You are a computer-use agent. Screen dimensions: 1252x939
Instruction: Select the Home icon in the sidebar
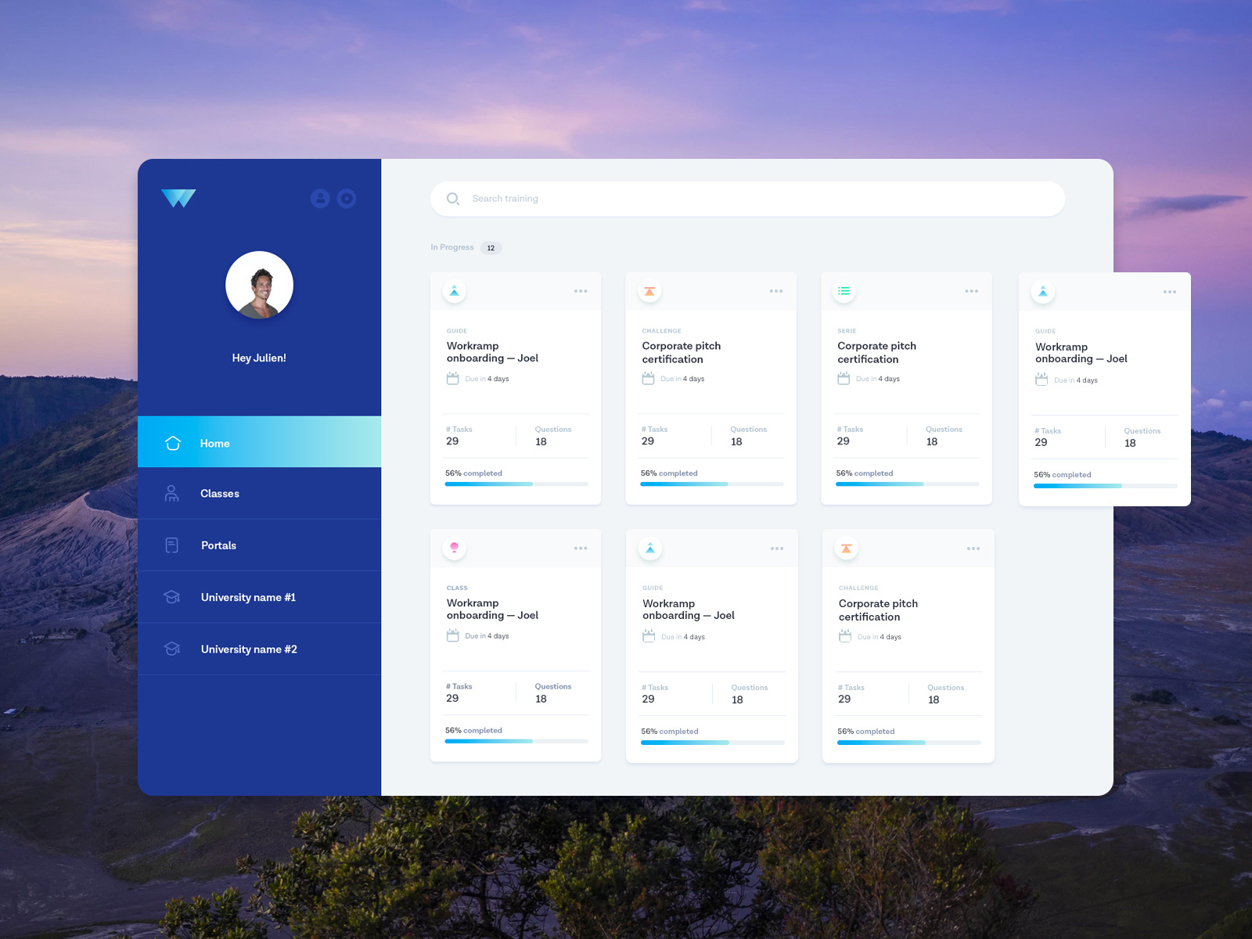point(172,443)
